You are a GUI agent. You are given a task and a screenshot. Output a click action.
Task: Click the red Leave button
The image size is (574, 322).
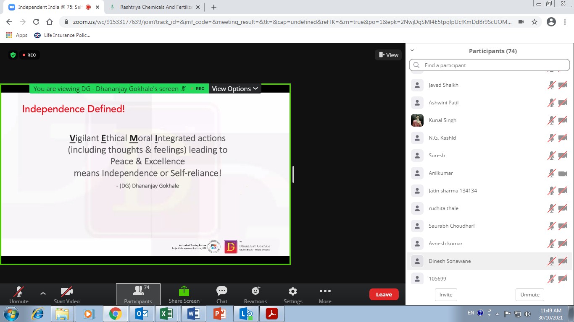point(384,294)
